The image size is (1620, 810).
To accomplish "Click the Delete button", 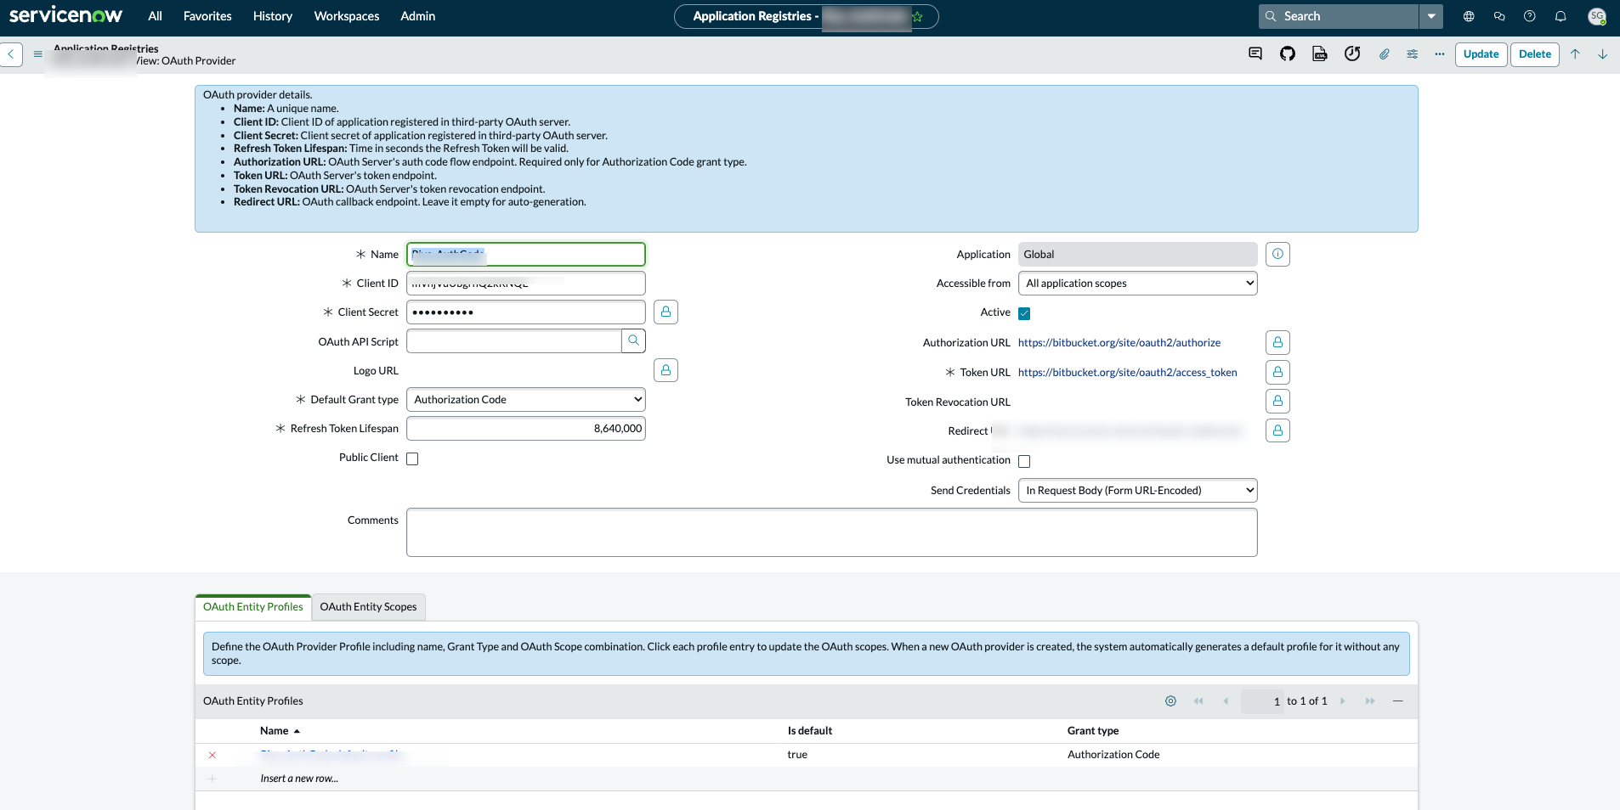I will coord(1534,54).
